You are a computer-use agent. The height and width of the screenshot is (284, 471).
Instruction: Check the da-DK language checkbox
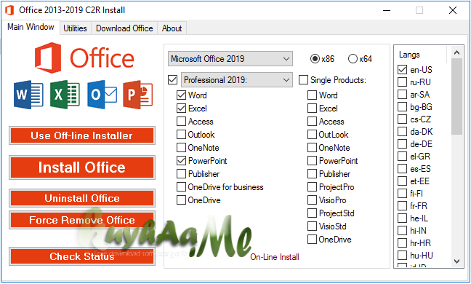click(x=402, y=132)
